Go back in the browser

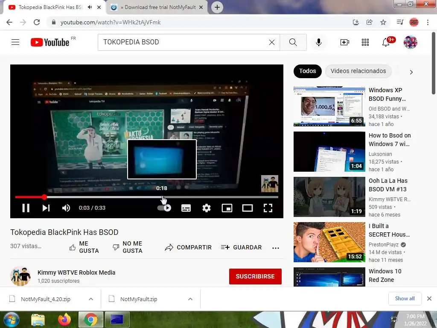coord(9,22)
